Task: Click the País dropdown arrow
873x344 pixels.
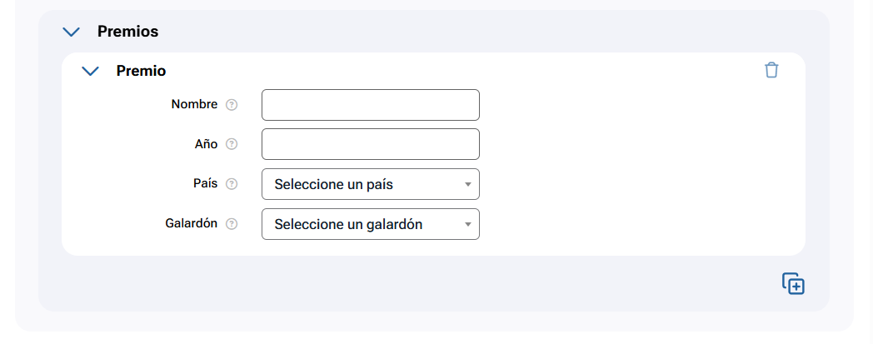Action: (x=468, y=184)
